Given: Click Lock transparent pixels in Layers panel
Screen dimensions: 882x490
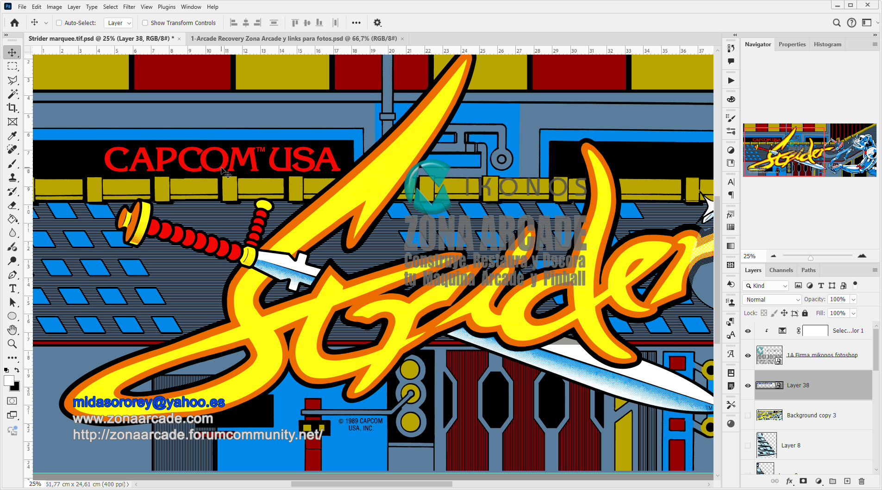Looking at the screenshot, I should pos(764,313).
